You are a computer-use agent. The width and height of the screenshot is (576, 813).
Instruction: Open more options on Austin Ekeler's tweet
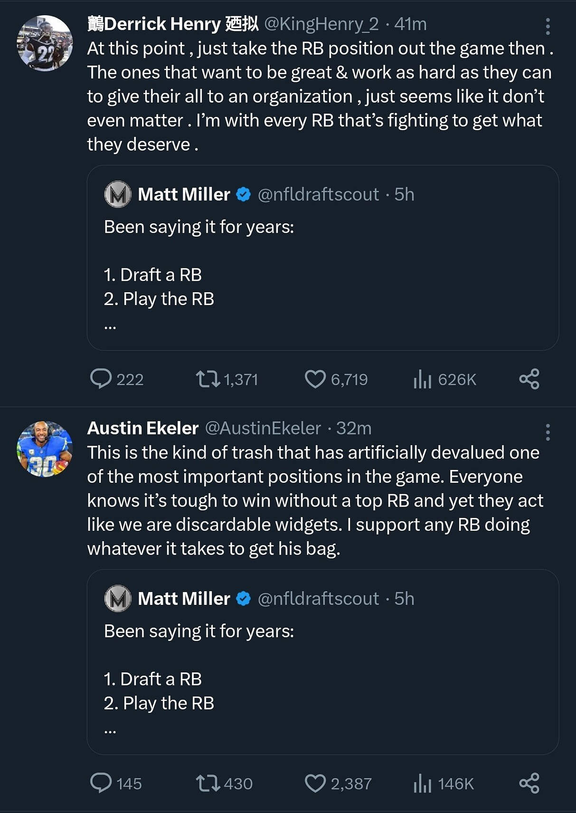click(548, 432)
